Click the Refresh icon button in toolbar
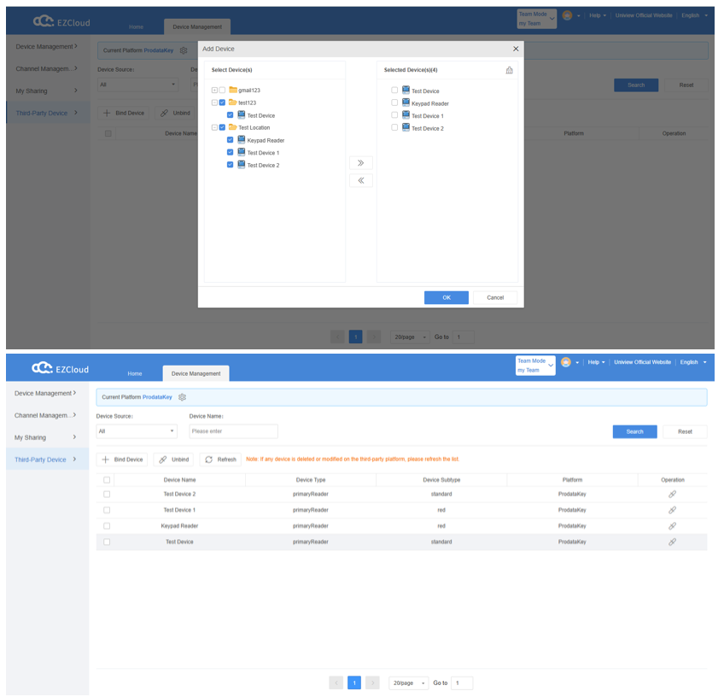 [220, 460]
